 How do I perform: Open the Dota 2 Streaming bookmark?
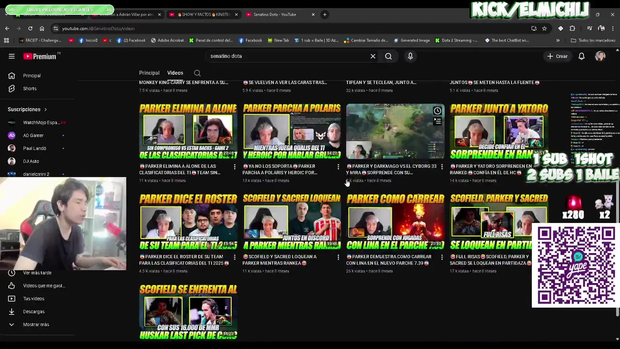pyautogui.click(x=456, y=41)
